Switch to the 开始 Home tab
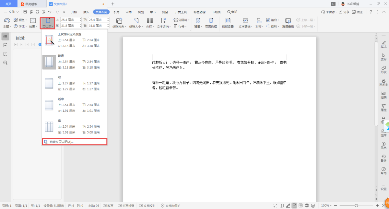The image size is (389, 209). 74,12
